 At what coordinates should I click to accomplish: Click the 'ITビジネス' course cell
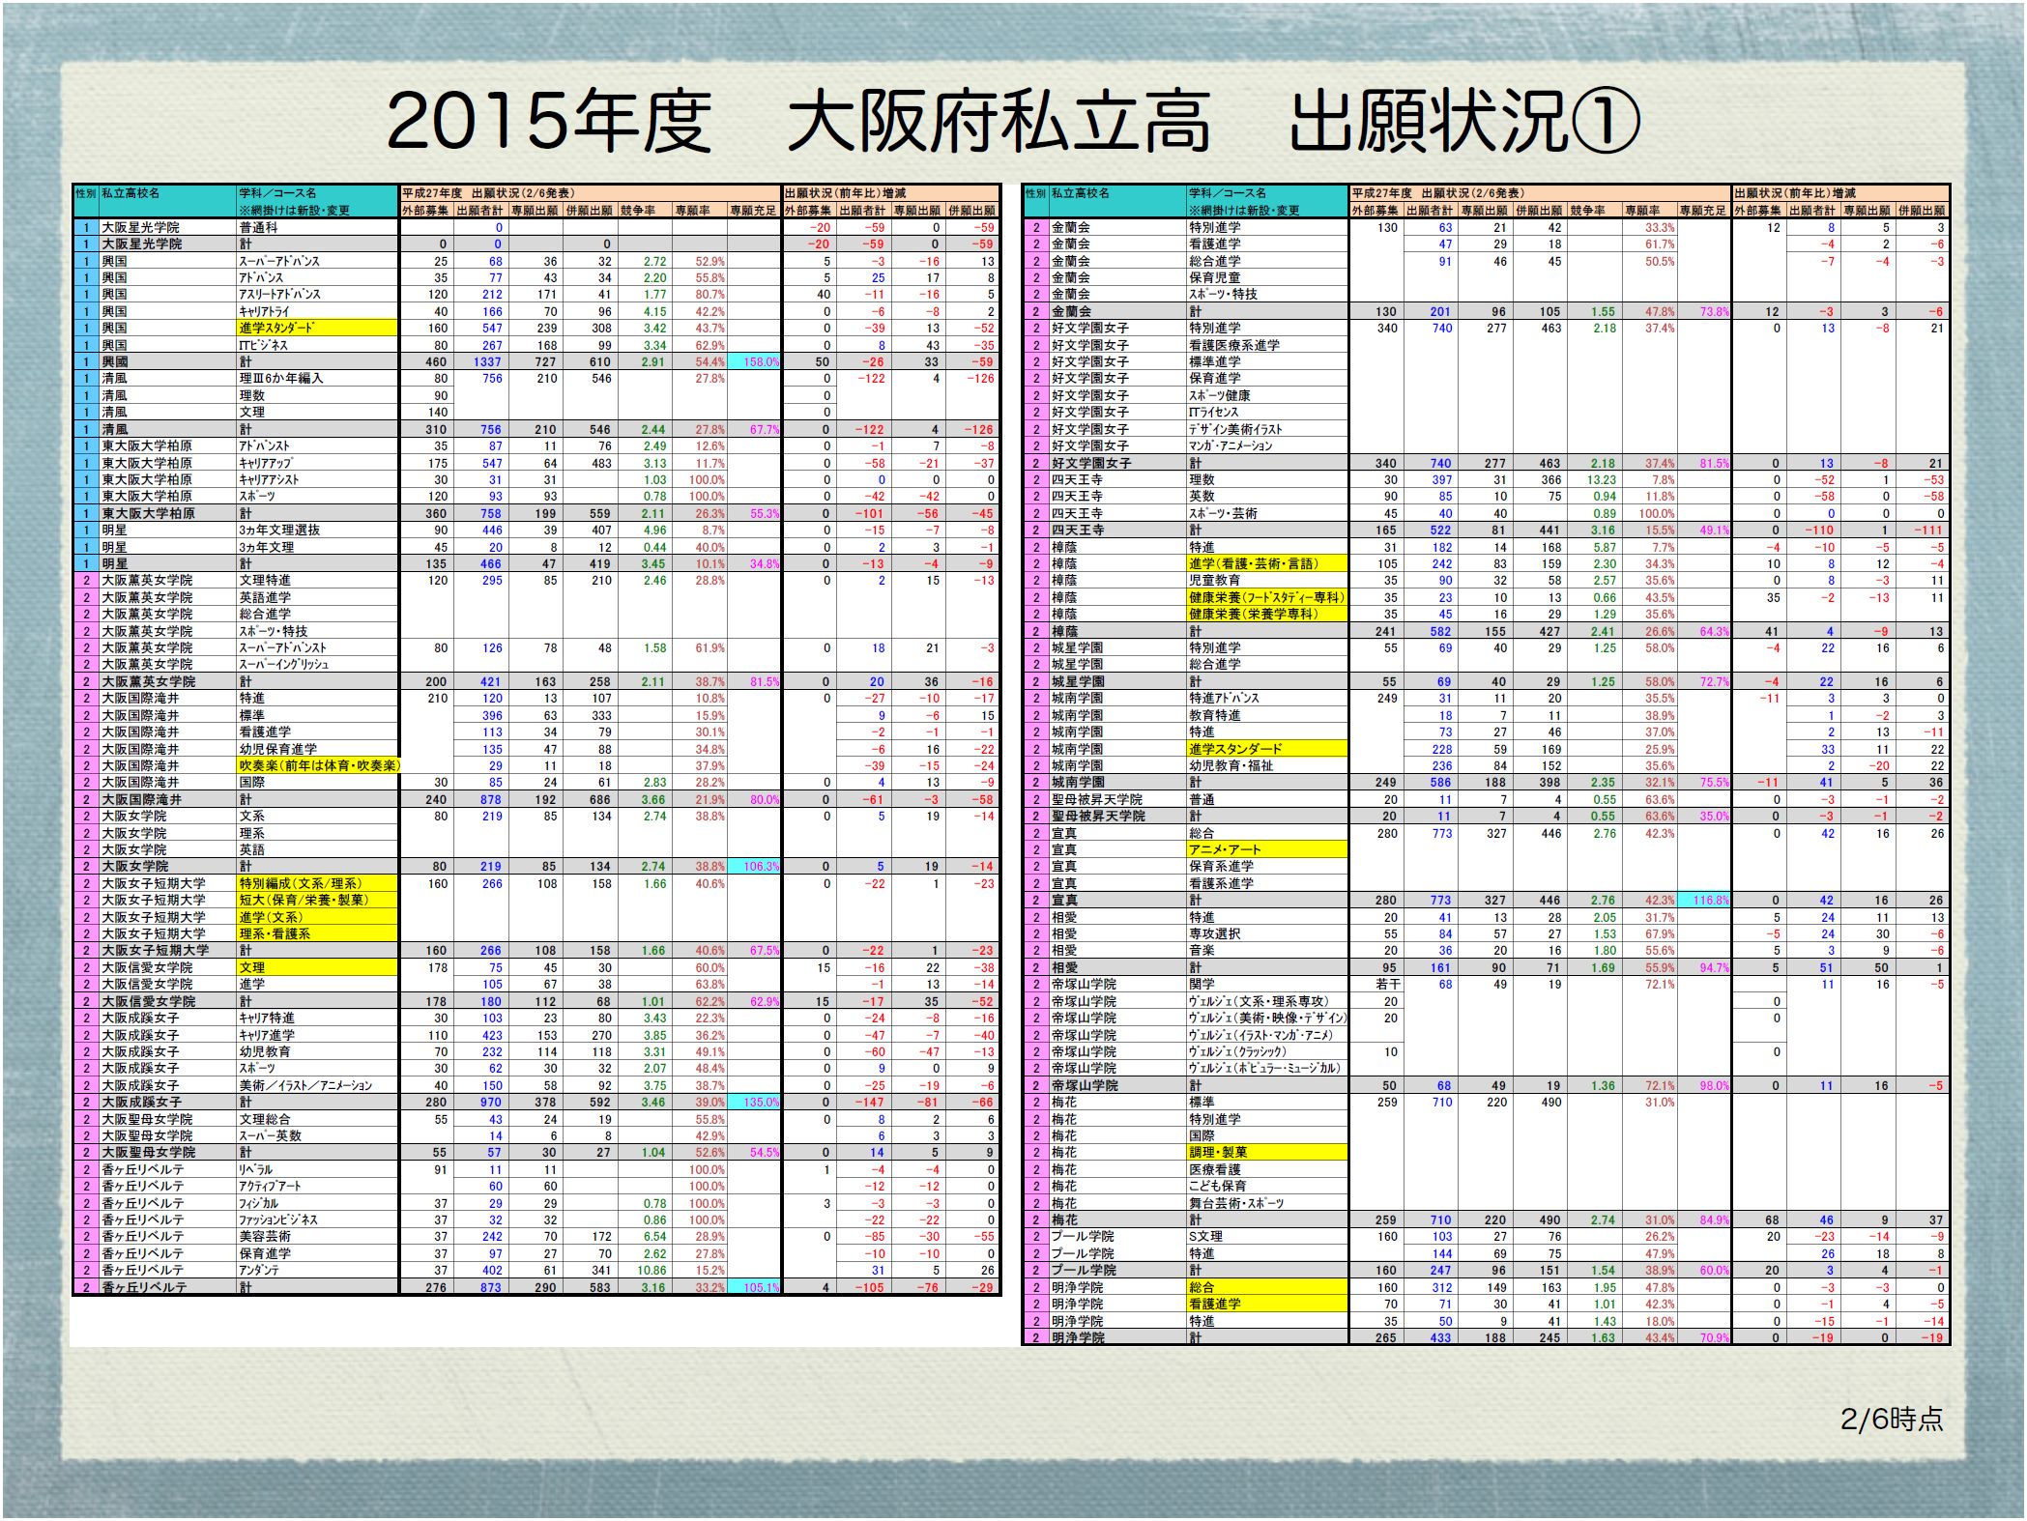318,345
